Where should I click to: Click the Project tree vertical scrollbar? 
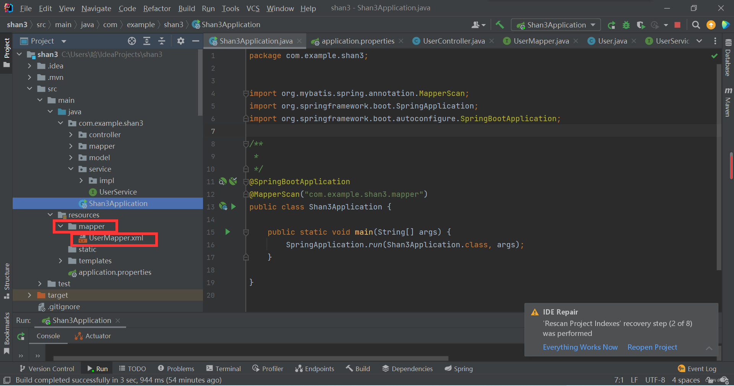coord(200,83)
